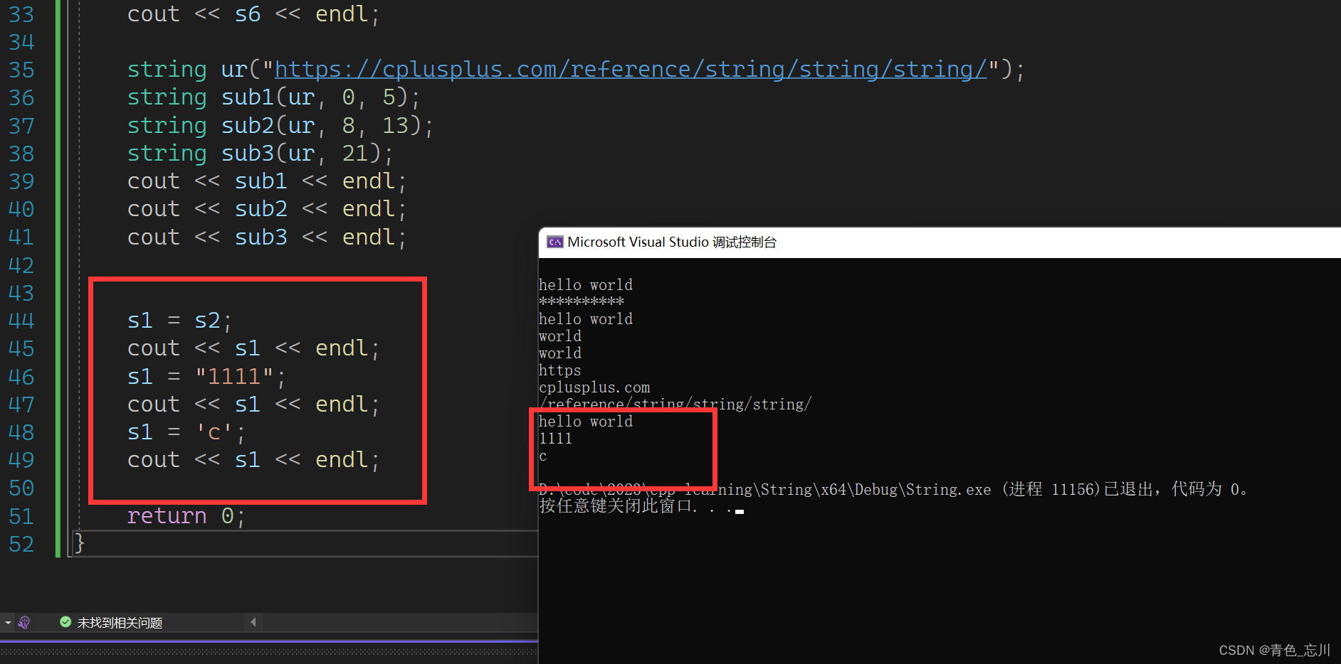This screenshot has width=1341, height=664.
Task: Click the 'return 0;' statement
Action: click(186, 516)
